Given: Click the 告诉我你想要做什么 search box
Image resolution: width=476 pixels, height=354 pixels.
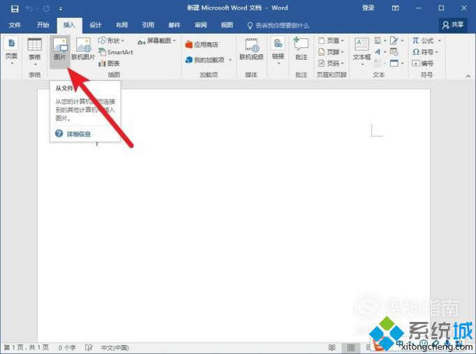Looking at the screenshot, I should click(x=278, y=26).
